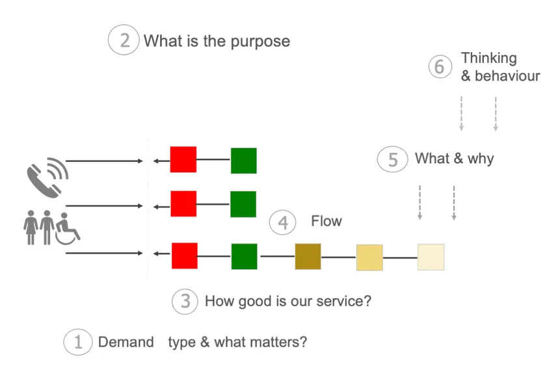Click "Demand type & what matters?" text
The image size is (560, 368).
click(x=202, y=342)
